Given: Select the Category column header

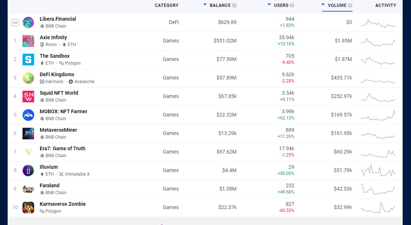Looking at the screenshot, I should click(x=167, y=5).
